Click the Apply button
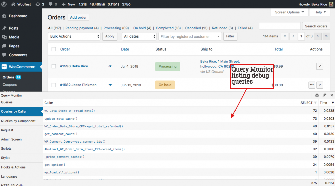 coord(110,36)
